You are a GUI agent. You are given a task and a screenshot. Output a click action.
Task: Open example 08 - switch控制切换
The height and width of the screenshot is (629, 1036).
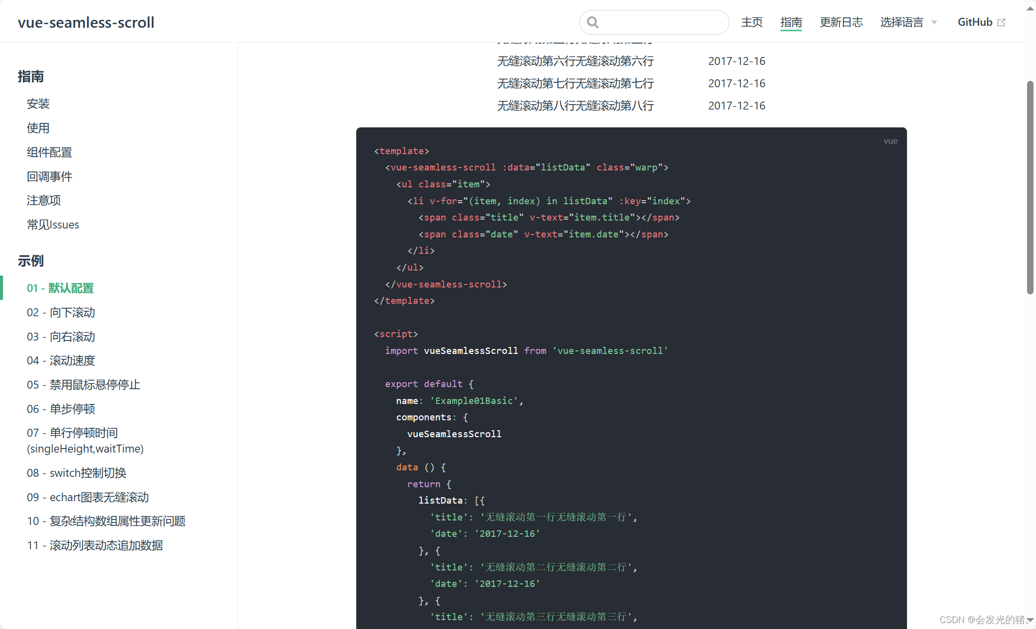click(76, 473)
